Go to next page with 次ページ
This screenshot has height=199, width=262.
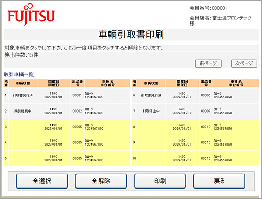(x=244, y=63)
